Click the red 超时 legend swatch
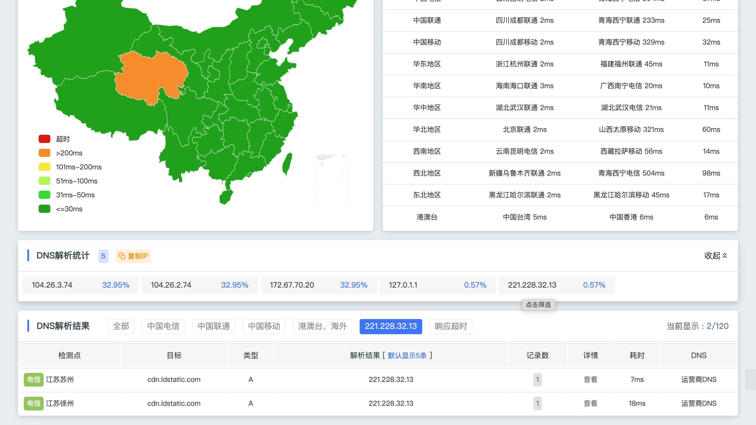The width and height of the screenshot is (756, 425). click(44, 139)
